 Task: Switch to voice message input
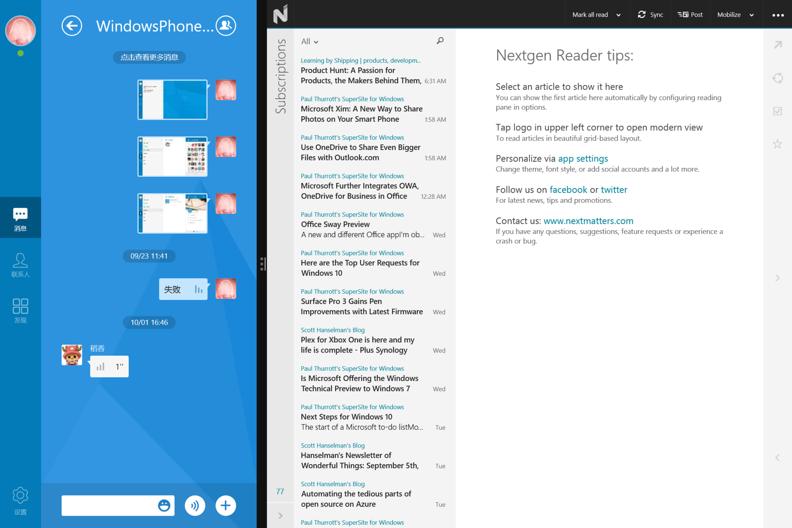195,505
